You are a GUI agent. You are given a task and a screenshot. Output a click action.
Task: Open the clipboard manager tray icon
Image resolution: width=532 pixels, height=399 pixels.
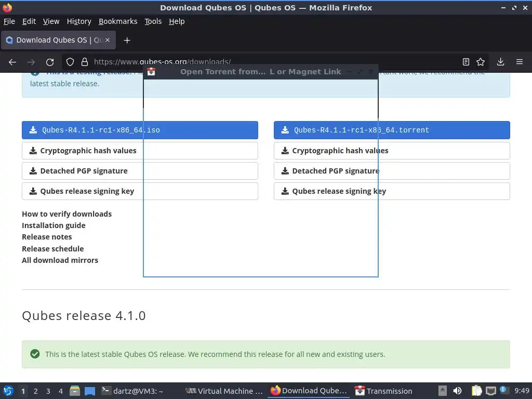pyautogui.click(x=476, y=391)
